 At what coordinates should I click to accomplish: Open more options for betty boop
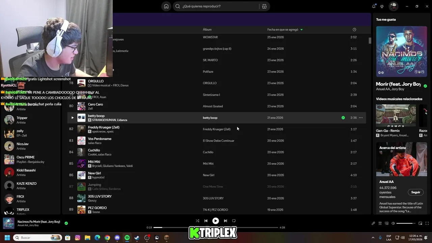(360, 118)
